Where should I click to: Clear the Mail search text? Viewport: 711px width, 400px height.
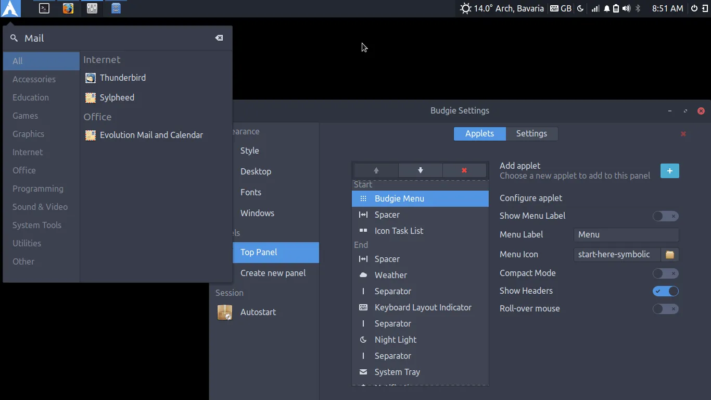(x=219, y=38)
